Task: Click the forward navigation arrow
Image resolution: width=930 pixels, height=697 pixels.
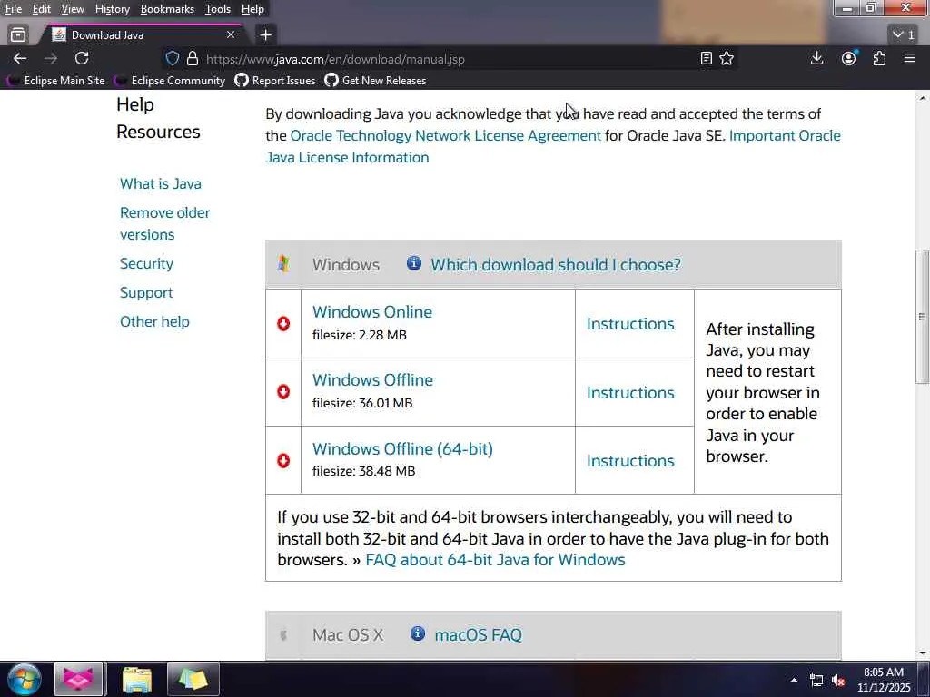Action: click(51, 58)
